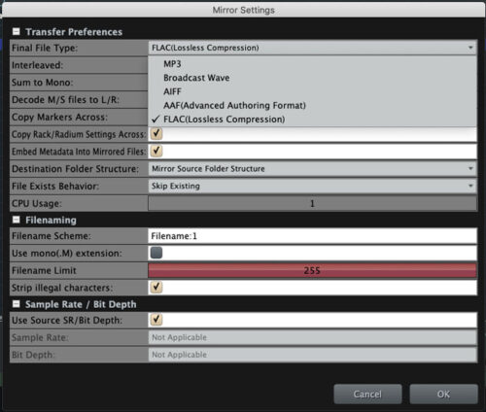Choose Broadcast Wave file type

click(x=196, y=78)
